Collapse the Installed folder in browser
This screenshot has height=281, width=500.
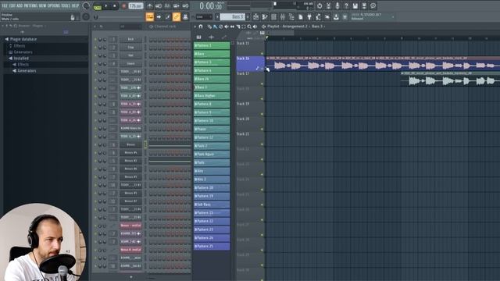[x=10, y=59]
